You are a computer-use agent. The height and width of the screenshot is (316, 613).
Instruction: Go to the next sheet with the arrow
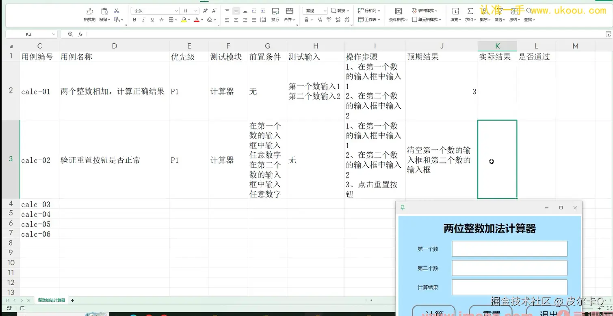[x=22, y=301]
